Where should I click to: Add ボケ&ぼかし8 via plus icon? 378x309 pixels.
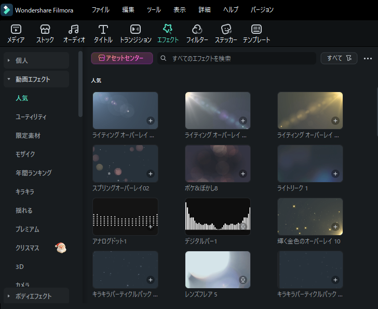[x=243, y=174]
